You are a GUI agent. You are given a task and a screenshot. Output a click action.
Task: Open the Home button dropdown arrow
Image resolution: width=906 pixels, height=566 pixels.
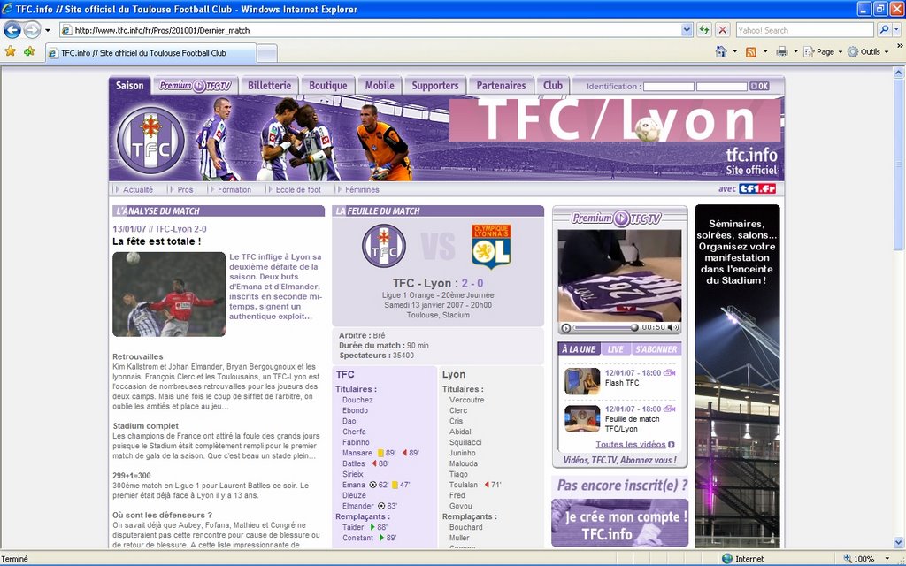734,51
